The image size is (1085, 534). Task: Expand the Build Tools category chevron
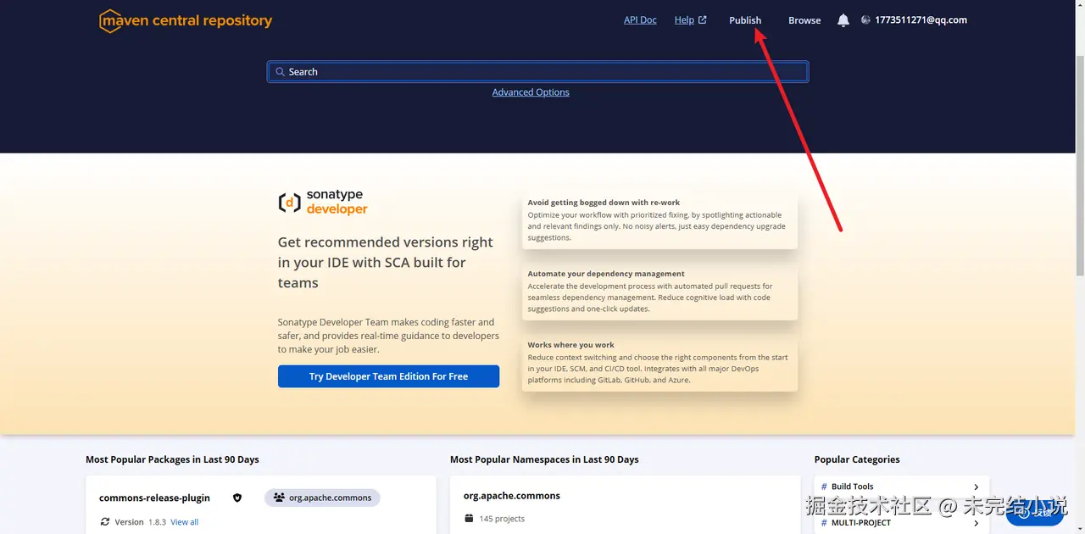(976, 487)
